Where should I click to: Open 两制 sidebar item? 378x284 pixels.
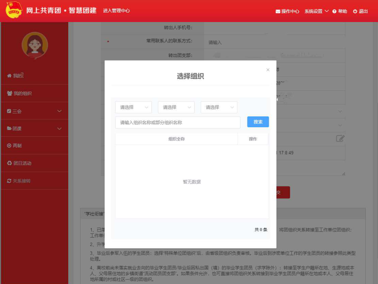[x=17, y=145]
